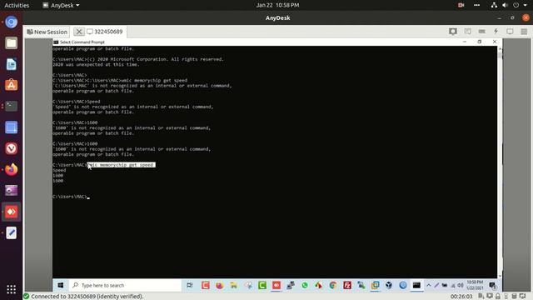Image resolution: width=533 pixels, height=300 pixels.
Task: Maximize the Command Prompt window
Action: (x=480, y=42)
